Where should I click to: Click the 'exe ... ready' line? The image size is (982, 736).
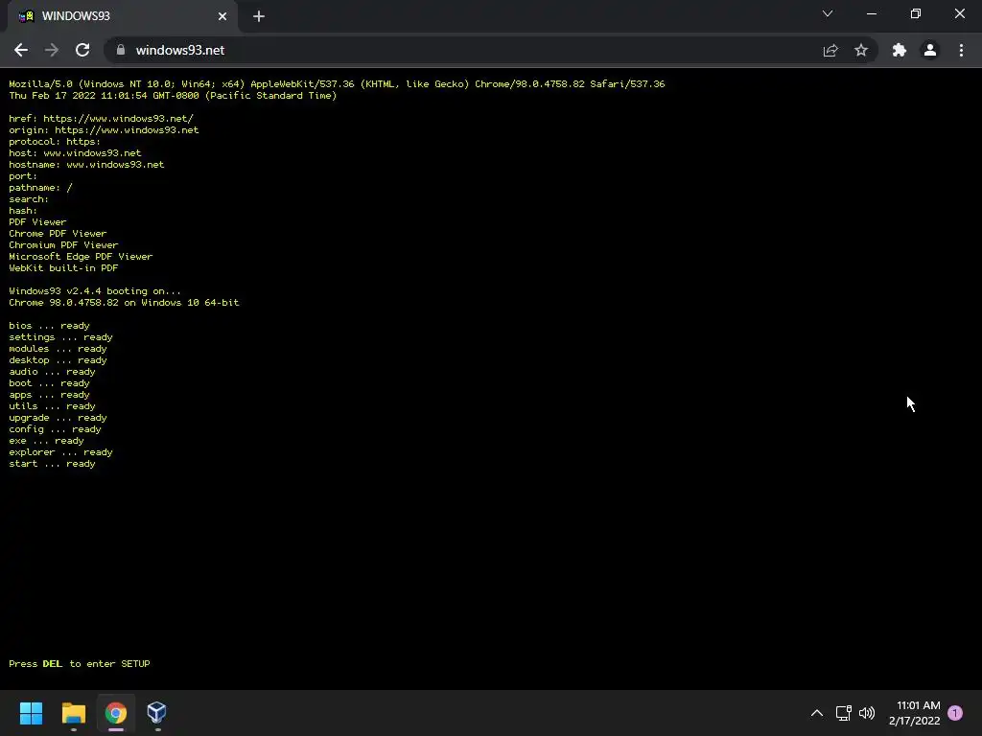[46, 441]
